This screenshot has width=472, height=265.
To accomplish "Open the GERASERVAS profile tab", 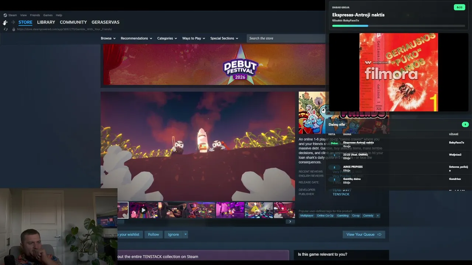I will tap(105, 22).
